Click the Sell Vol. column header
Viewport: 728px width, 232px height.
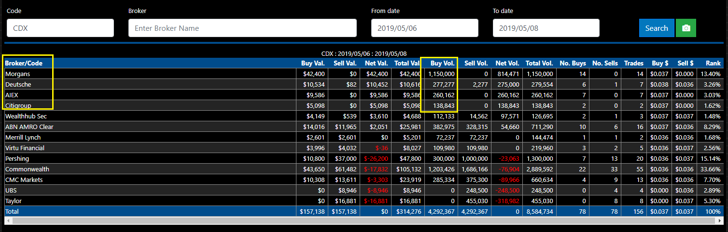click(476, 63)
